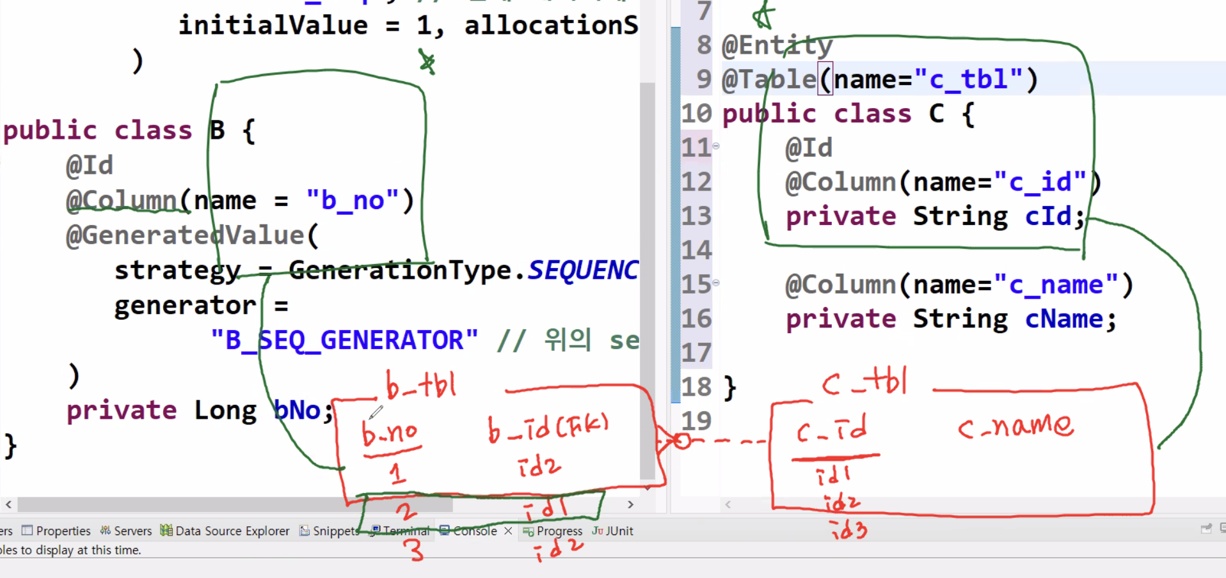The height and width of the screenshot is (578, 1226).
Task: Click line number 8 in the gutter
Action: coord(704,45)
